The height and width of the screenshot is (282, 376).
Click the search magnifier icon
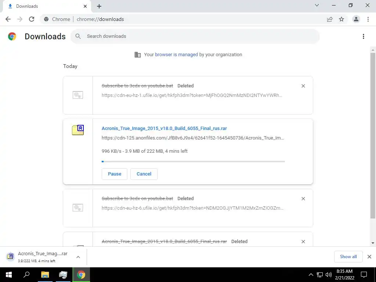78,36
